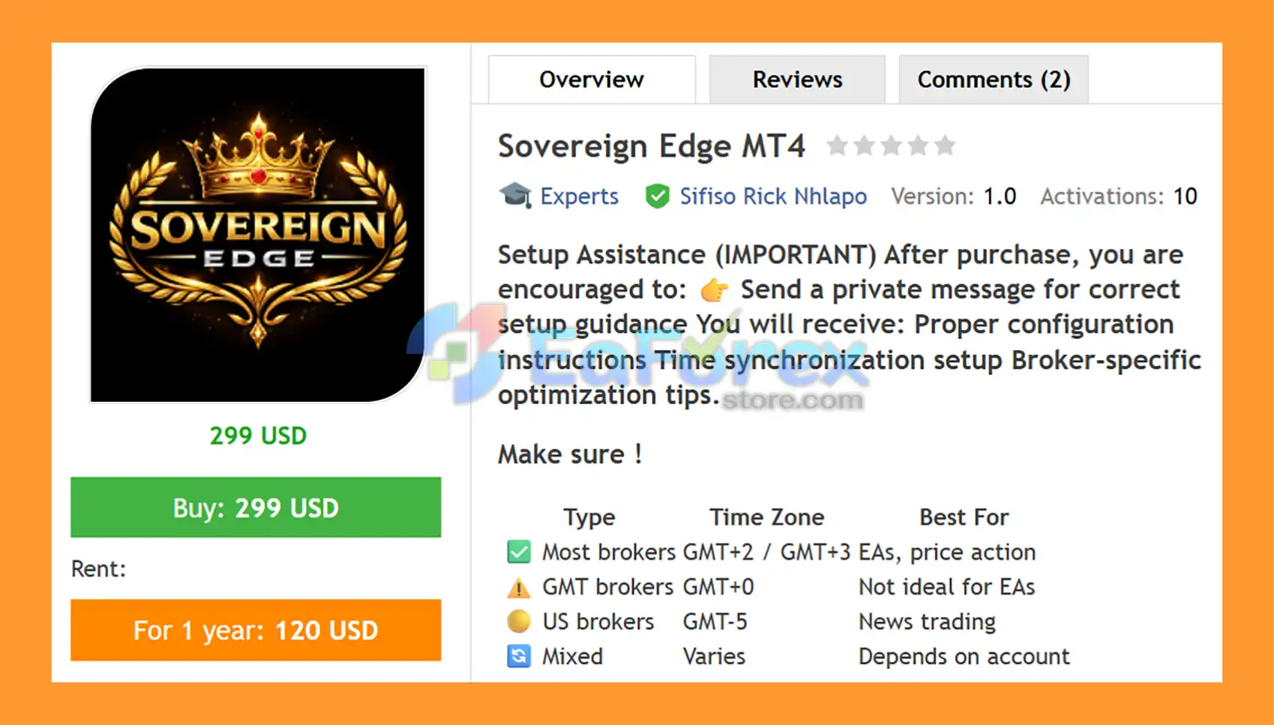The height and width of the screenshot is (725, 1274).
Task: Click the green 299 USD price text
Action: point(258,436)
